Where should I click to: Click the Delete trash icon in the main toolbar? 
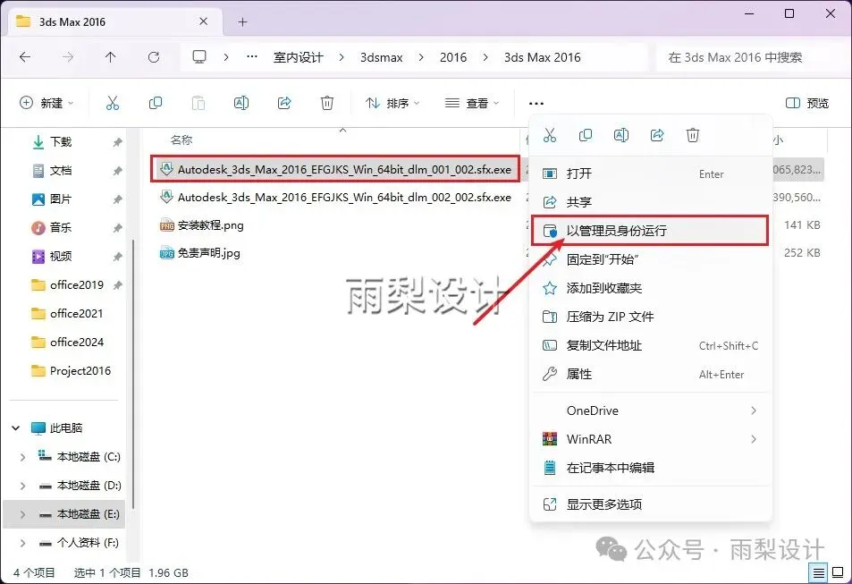[x=327, y=103]
